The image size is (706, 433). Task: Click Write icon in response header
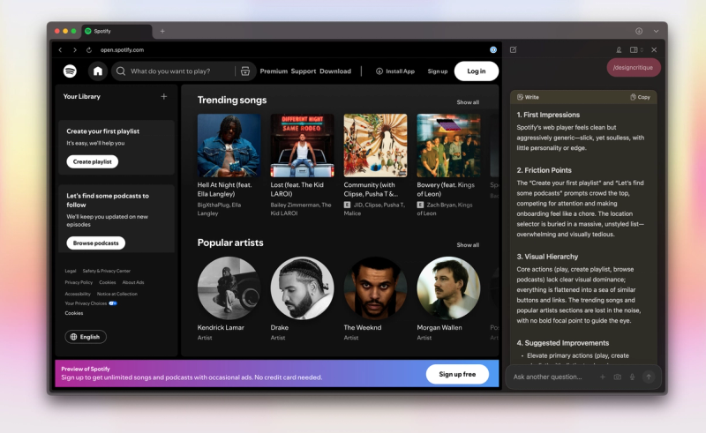click(520, 97)
